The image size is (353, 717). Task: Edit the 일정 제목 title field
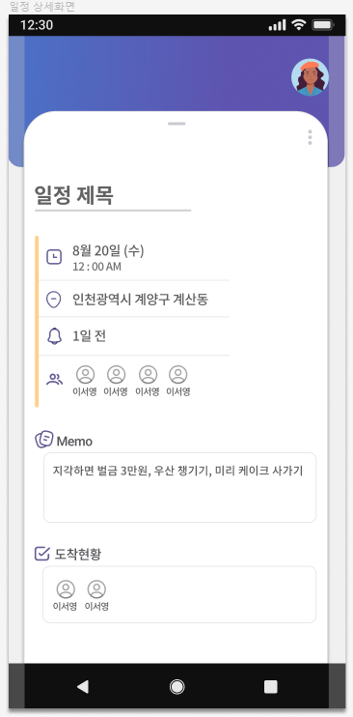[113, 197]
